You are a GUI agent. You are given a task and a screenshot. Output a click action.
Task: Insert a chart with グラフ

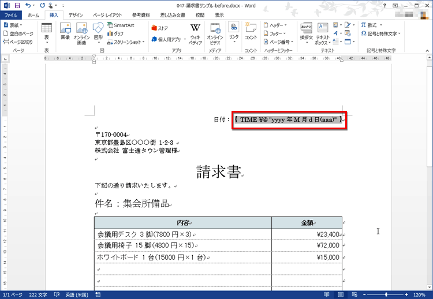pyautogui.click(x=115, y=33)
